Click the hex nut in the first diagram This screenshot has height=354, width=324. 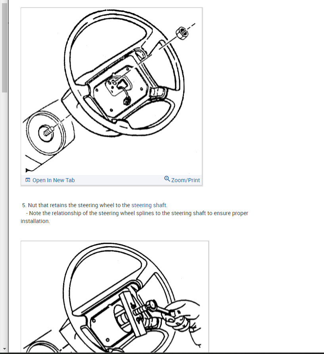(x=182, y=33)
